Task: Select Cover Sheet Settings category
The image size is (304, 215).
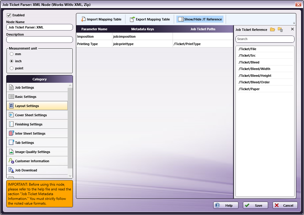Action: (x=37, y=115)
